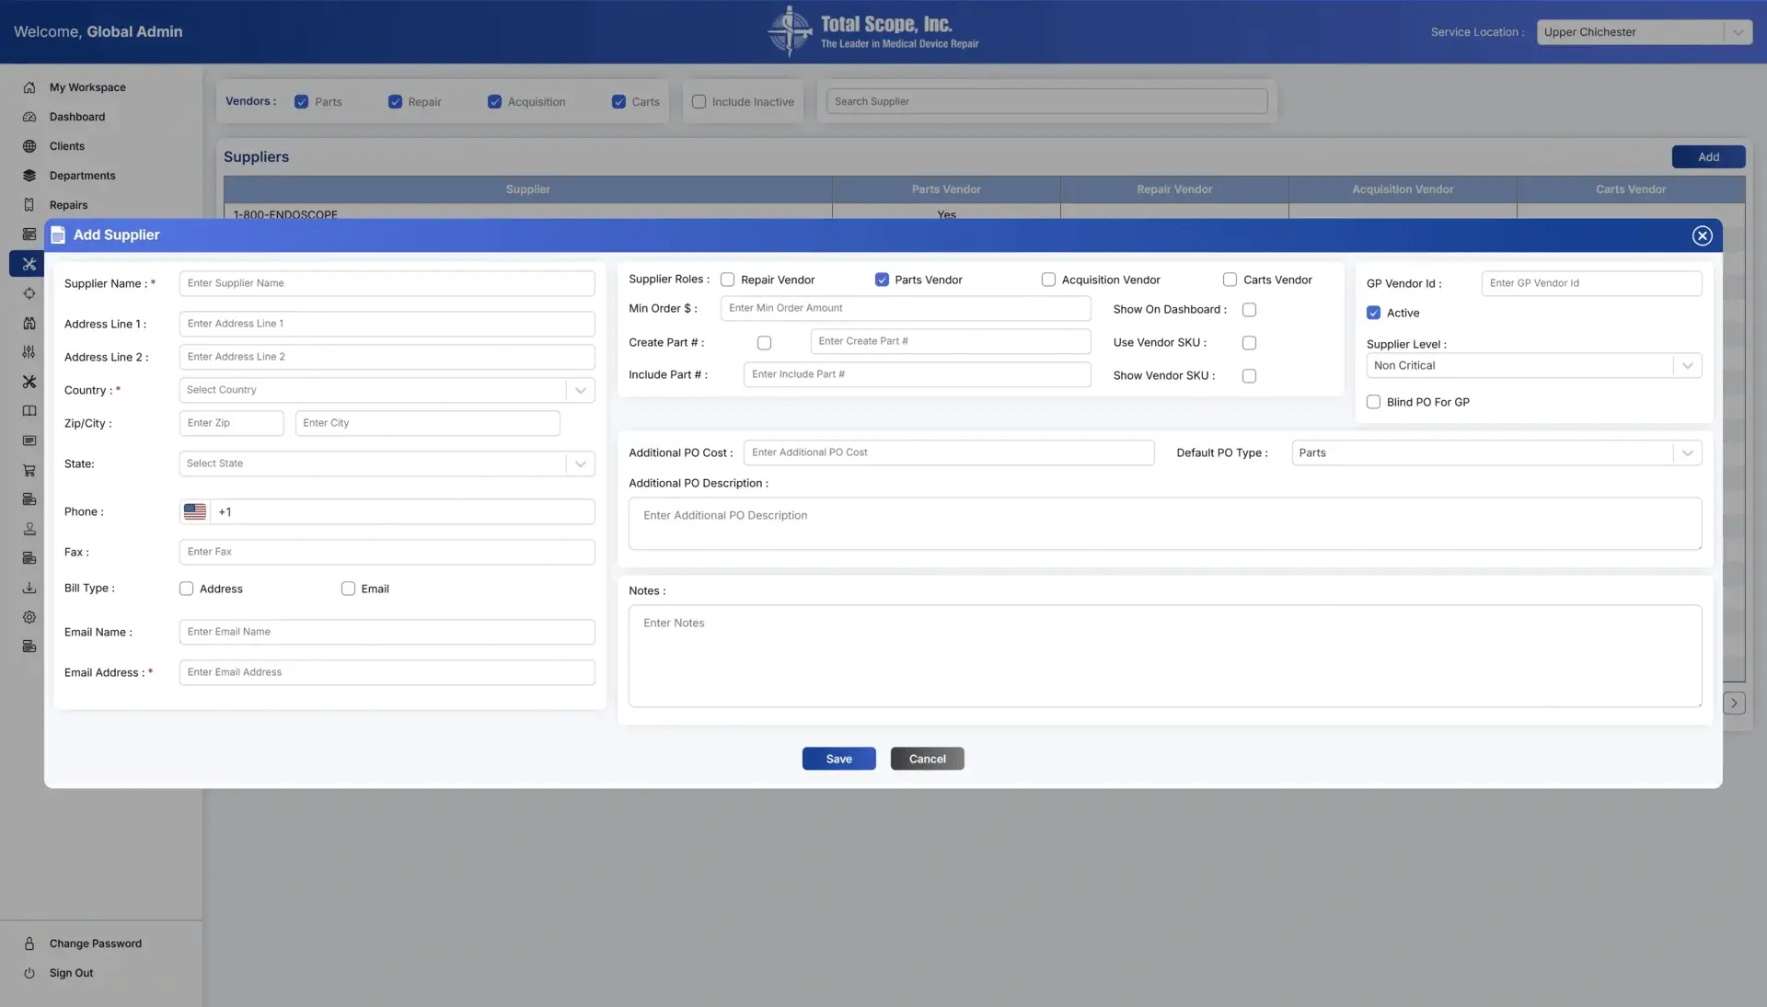The height and width of the screenshot is (1007, 1767).
Task: Uncheck the Active checkbox
Action: click(x=1373, y=313)
